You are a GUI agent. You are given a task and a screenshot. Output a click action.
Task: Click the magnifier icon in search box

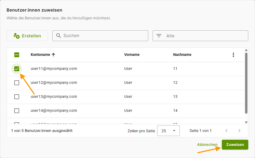point(58,36)
